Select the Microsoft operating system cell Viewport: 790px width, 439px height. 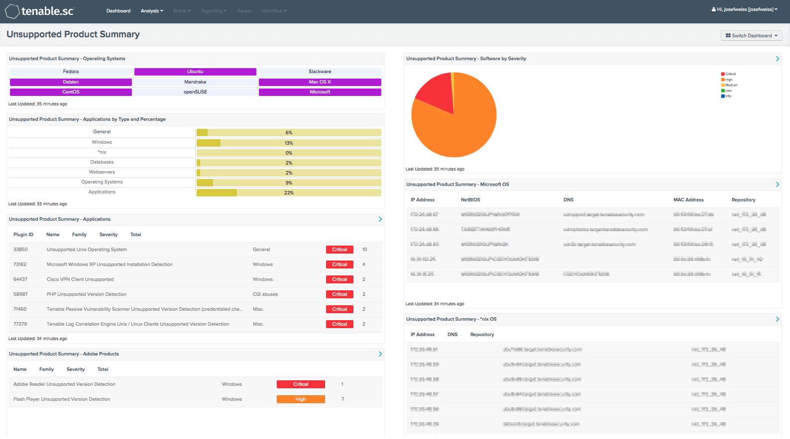(320, 92)
